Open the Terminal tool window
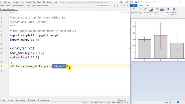The image size is (185, 104). tap(32, 100)
